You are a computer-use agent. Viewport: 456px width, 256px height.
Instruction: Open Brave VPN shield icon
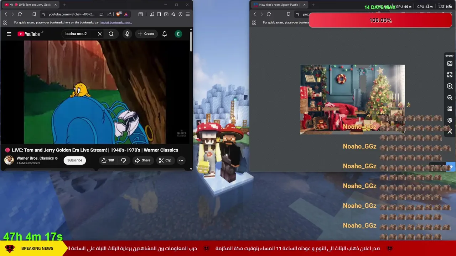pos(180,14)
